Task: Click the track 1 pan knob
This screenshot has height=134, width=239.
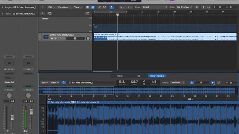Action: coord(88,38)
